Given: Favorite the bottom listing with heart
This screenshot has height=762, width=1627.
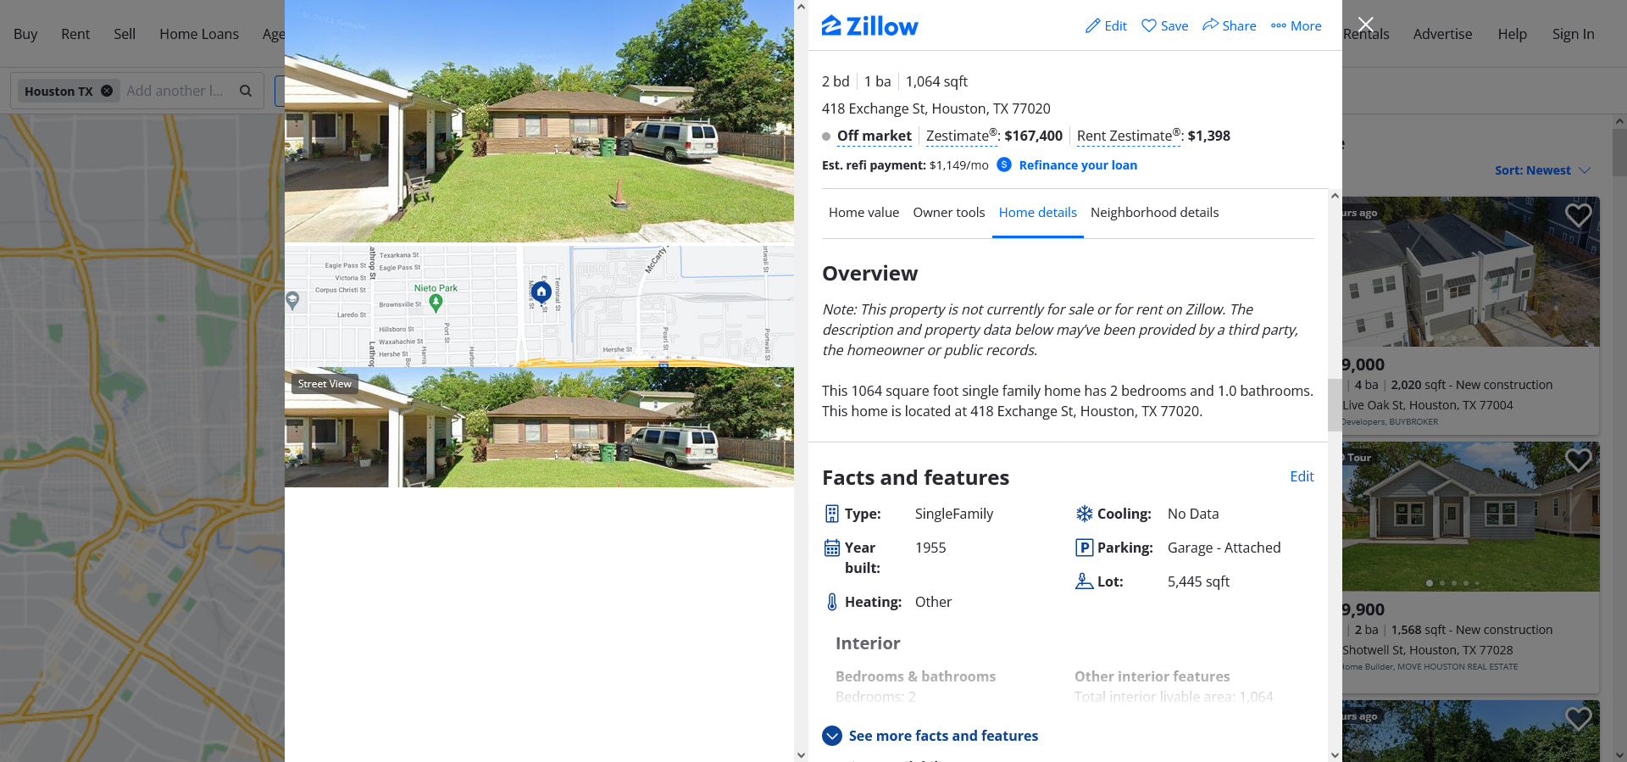Looking at the screenshot, I should click(1578, 719).
